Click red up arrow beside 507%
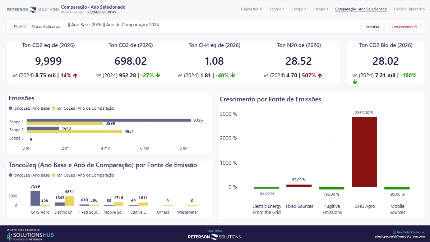The height and width of the screenshot is (242, 430). [320, 76]
